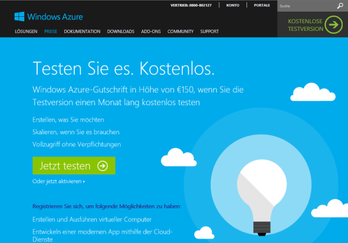Click the arrow icon in Jetzt testen button

tap(103, 166)
